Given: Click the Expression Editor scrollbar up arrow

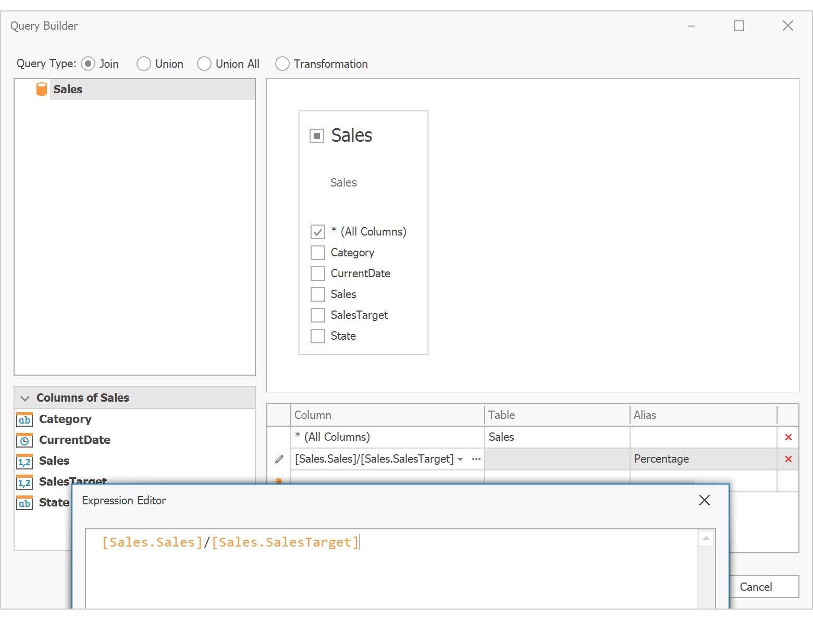Looking at the screenshot, I should 706,538.
